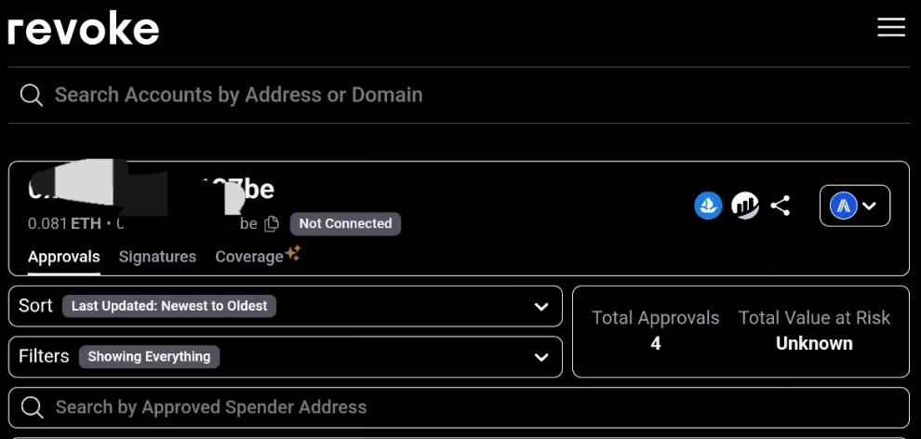Switch to the Coverage tab
This screenshot has height=439, width=921.
(x=258, y=256)
